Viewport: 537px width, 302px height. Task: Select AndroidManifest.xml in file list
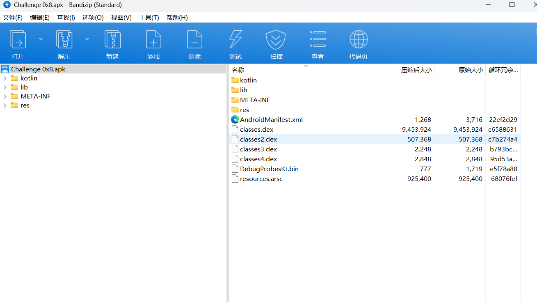(271, 120)
